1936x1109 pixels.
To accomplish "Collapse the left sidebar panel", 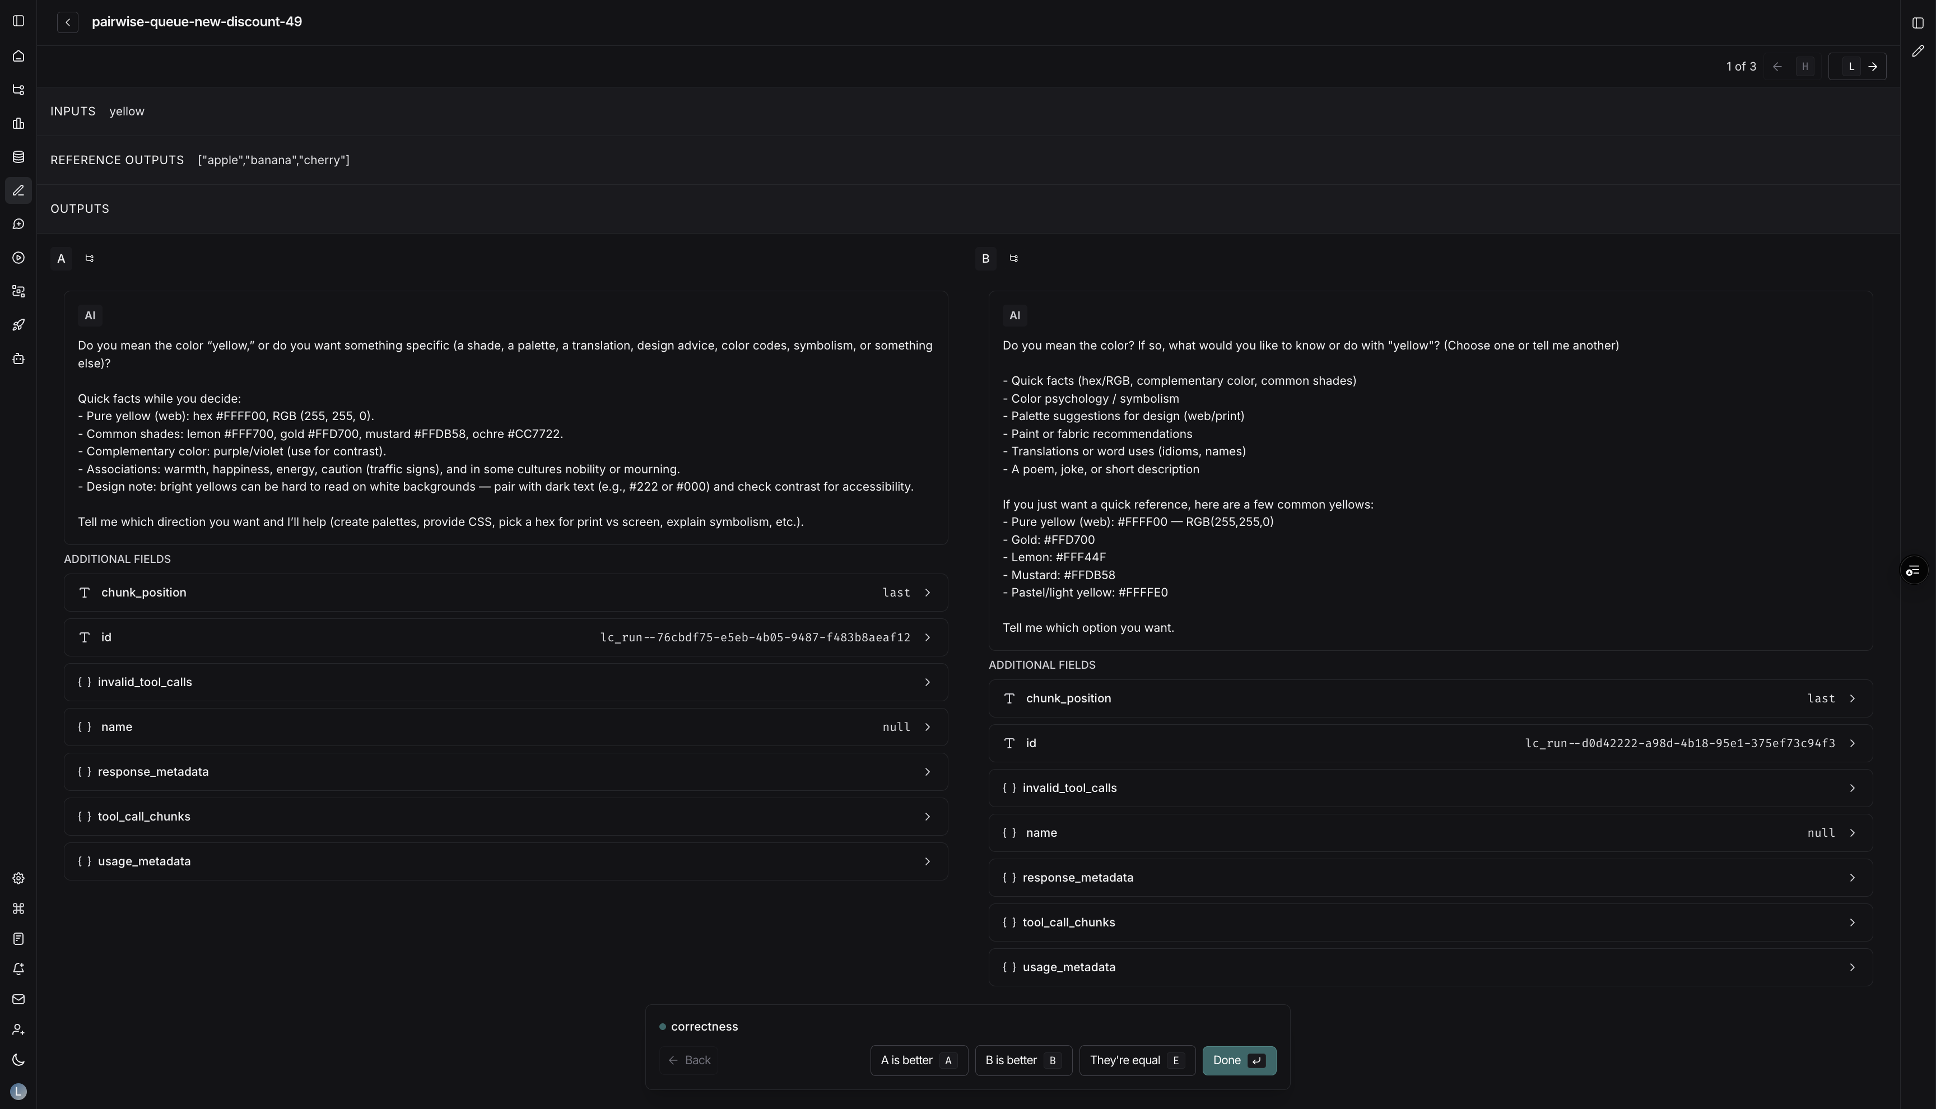I will [18, 21].
